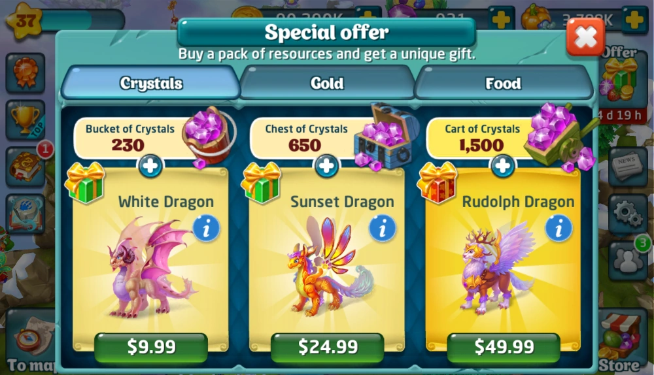
Task: Open the friends icon with badge 3
Action: (628, 260)
